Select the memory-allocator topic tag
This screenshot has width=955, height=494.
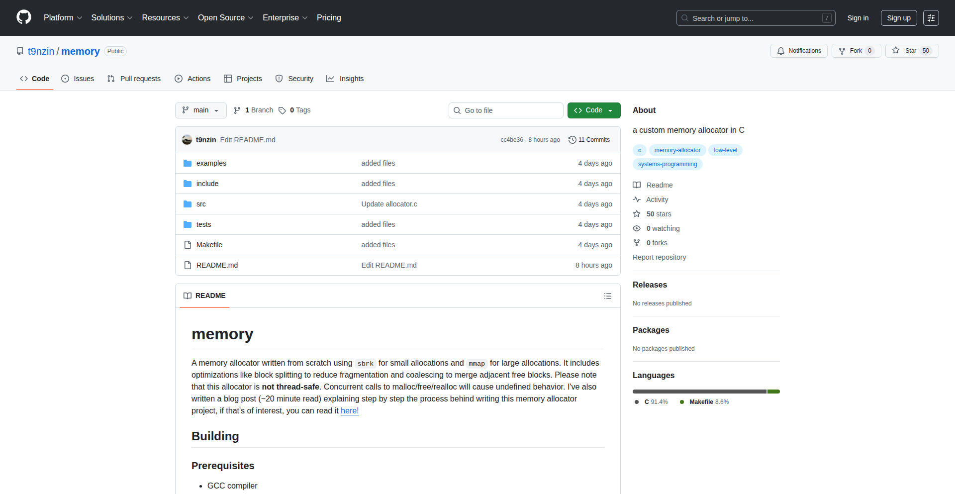click(677, 150)
